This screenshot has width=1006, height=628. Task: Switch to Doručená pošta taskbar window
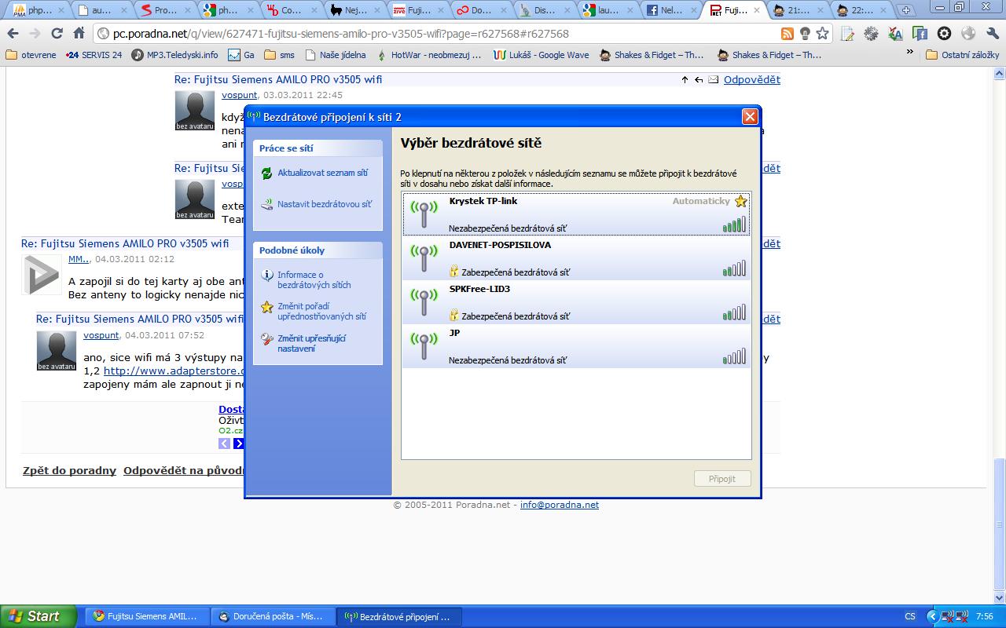pyautogui.click(x=274, y=616)
